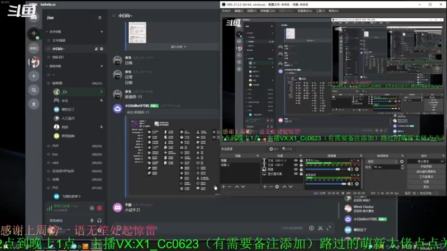Click add attachment plus icon in chat input

coord(311,228)
